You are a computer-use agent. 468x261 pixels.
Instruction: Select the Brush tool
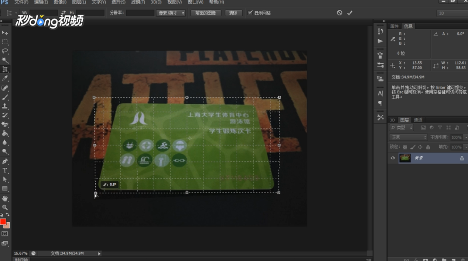tap(5, 97)
